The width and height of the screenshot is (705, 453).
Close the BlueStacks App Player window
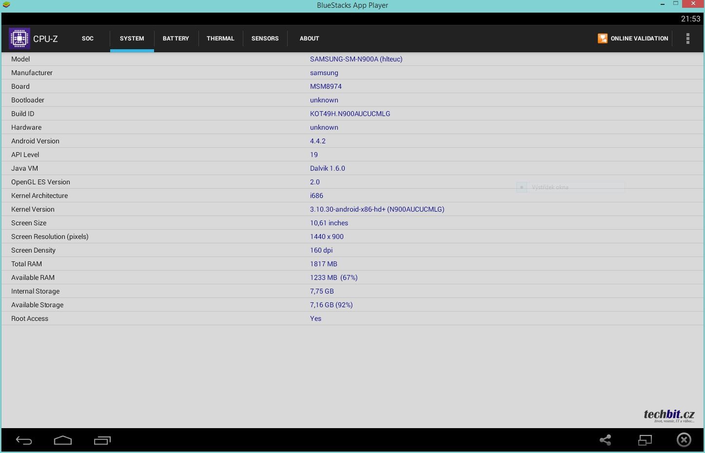694,3
